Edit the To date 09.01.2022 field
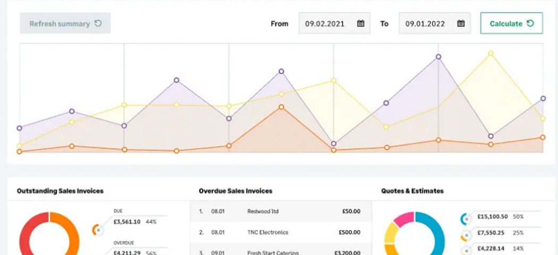Viewport: 558px width, 255px height. (435, 23)
